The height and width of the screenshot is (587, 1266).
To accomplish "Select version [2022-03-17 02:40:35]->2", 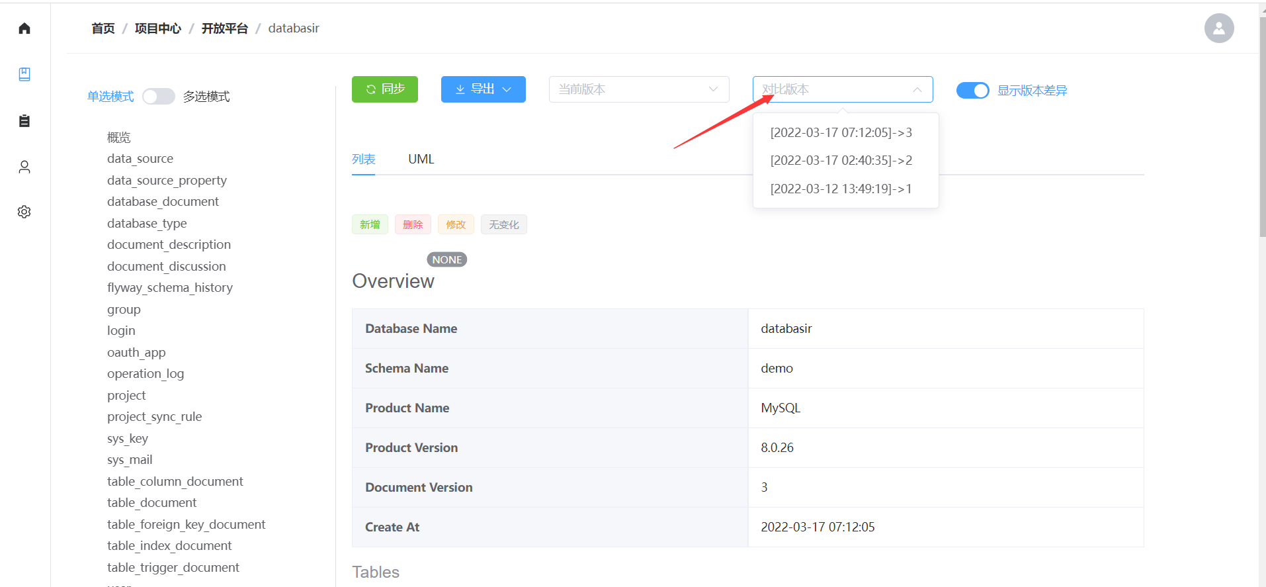I will tap(841, 160).
